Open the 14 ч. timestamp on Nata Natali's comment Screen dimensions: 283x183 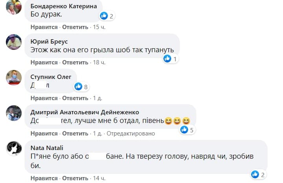pos(99,179)
